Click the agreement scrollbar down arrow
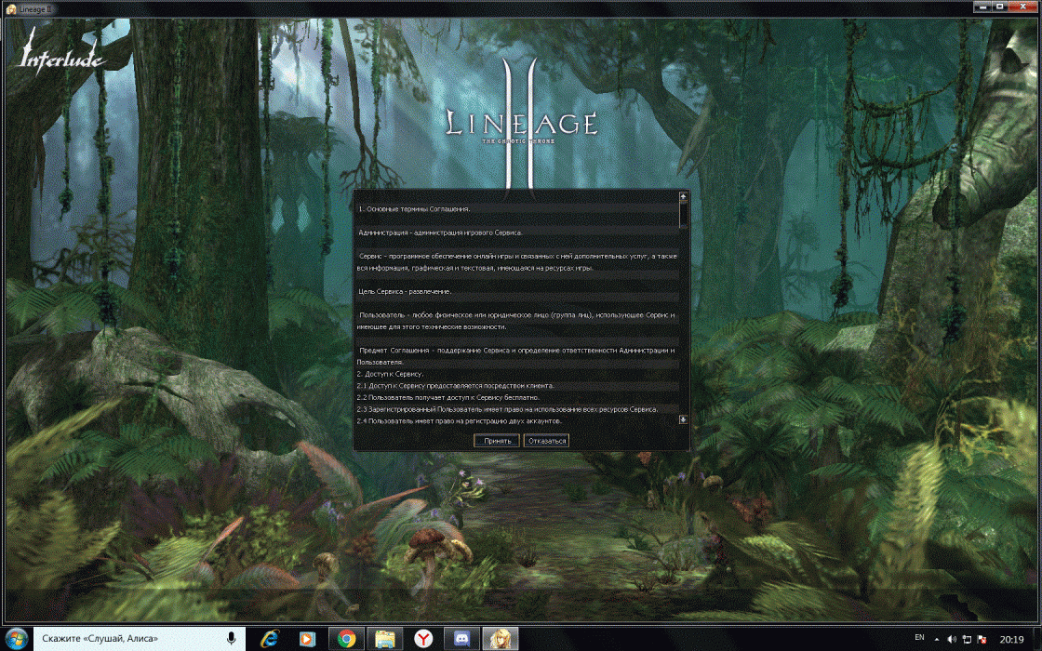 tap(683, 419)
